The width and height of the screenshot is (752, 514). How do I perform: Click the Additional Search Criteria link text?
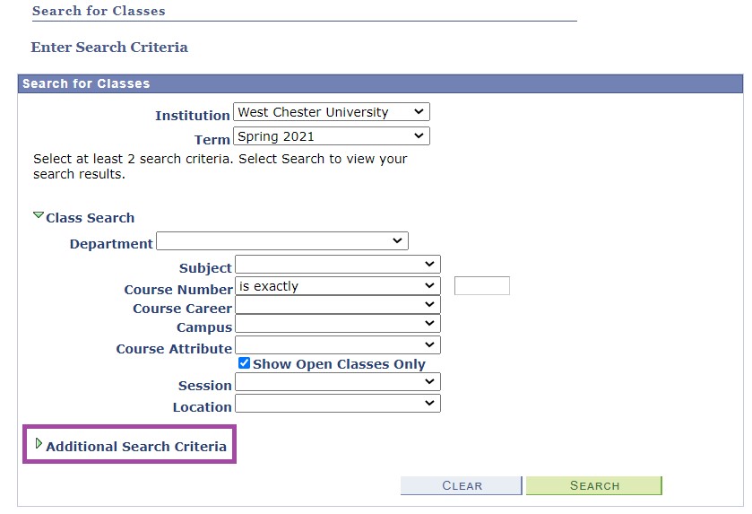(136, 447)
